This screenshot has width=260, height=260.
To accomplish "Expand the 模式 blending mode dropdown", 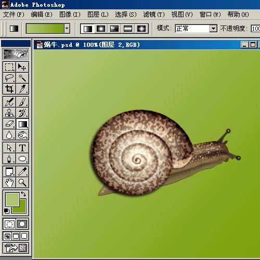I will [x=213, y=29].
